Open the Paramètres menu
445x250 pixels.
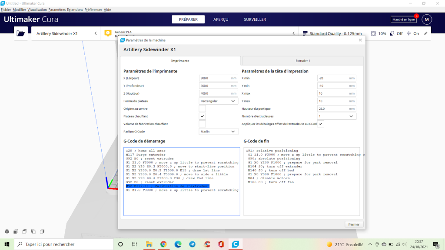pyautogui.click(x=57, y=10)
